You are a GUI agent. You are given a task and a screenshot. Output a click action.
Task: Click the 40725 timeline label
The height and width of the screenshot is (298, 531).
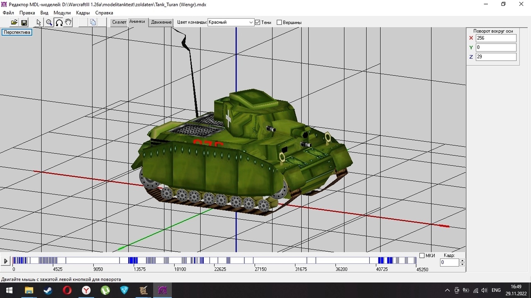[382, 269]
